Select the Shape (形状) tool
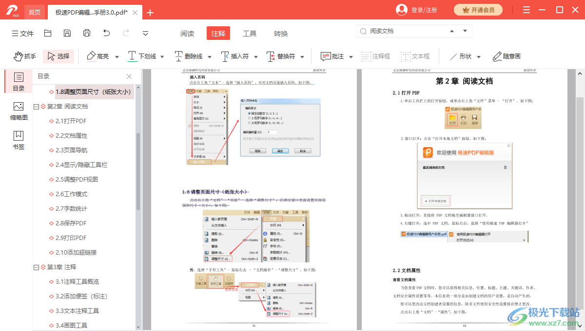Image resolution: width=585 pixels, height=331 pixels. click(x=460, y=56)
